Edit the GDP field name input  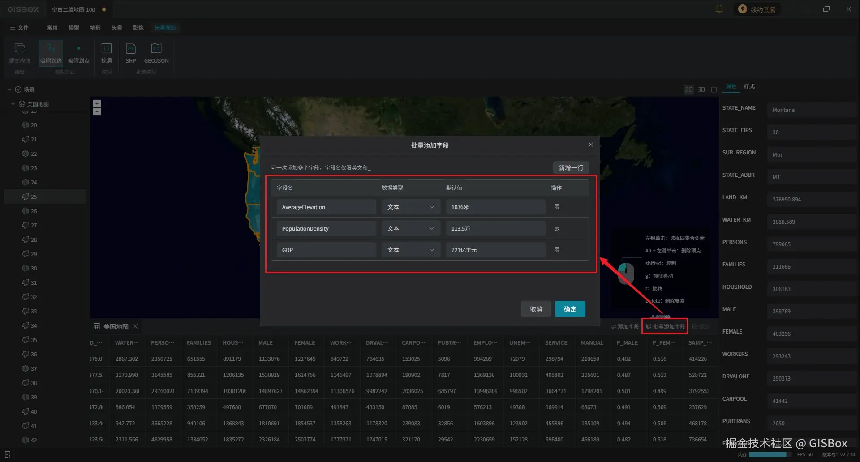tap(326, 250)
